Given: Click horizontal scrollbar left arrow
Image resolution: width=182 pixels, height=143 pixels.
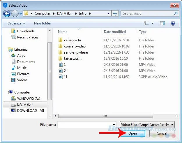Looking at the screenshot, I should click(x=55, y=116).
